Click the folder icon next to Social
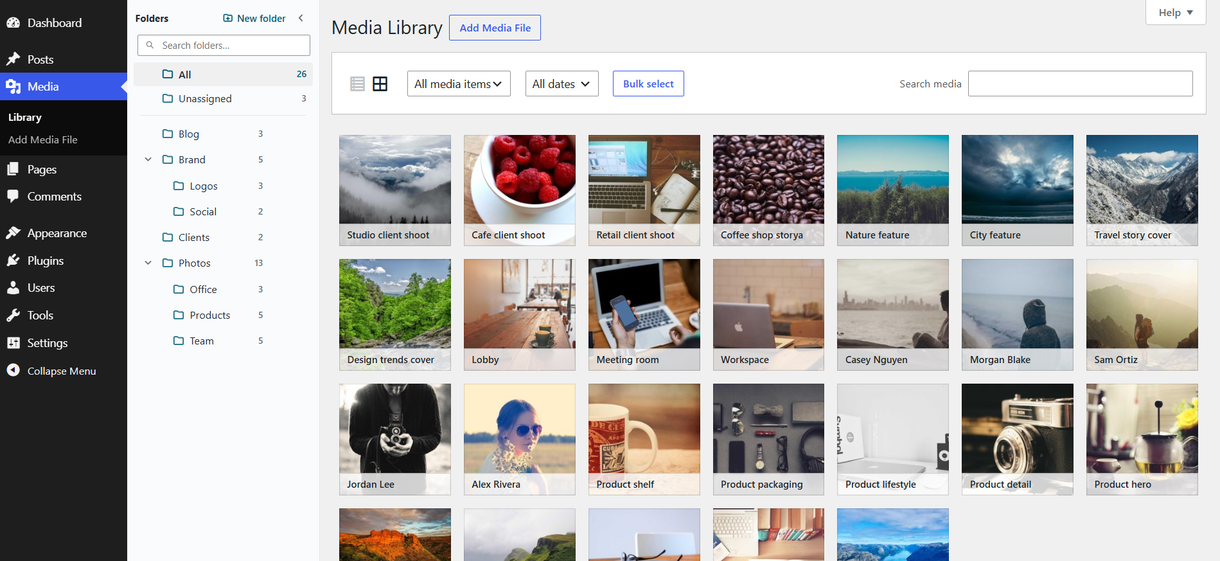The image size is (1220, 561). pos(179,211)
